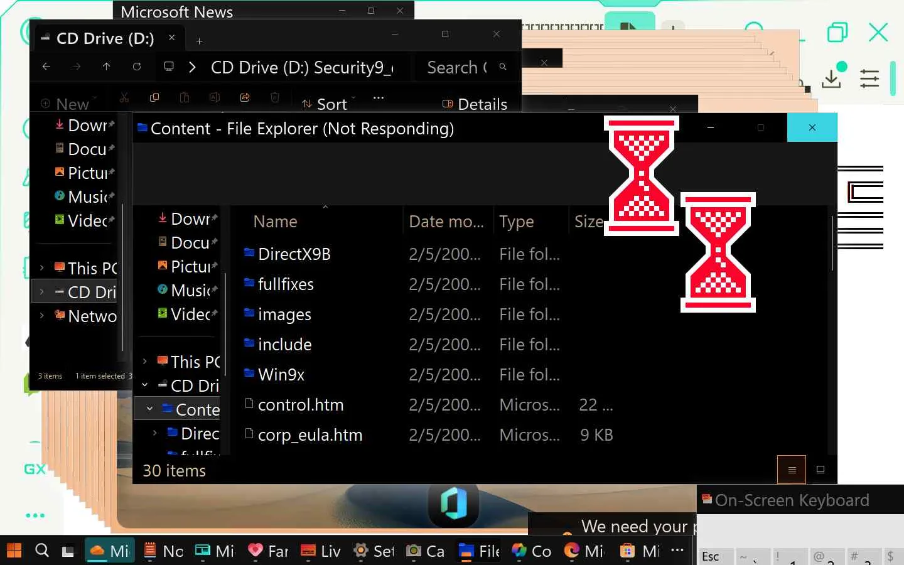Image resolution: width=904 pixels, height=565 pixels.
Task: Click the Delete trash icon
Action: click(x=275, y=98)
